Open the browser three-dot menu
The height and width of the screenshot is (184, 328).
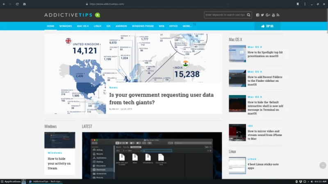coord(305,4)
